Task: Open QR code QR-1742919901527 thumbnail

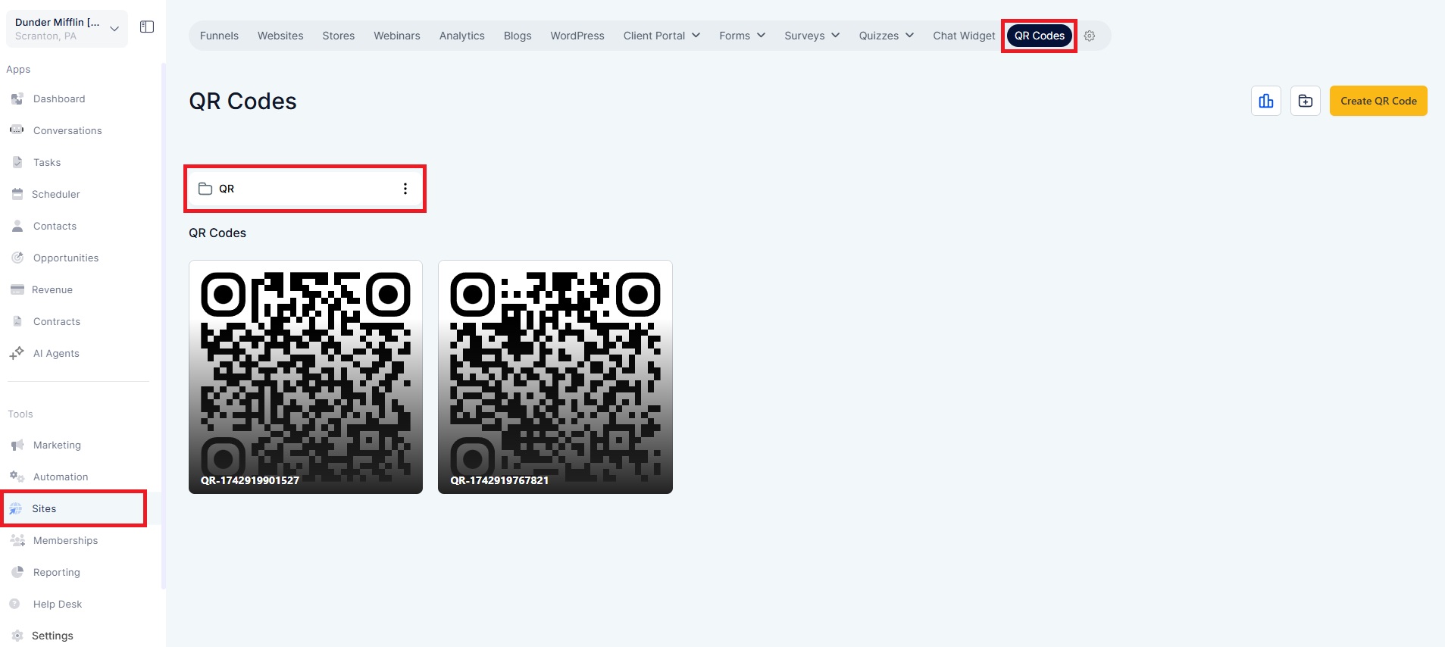Action: click(305, 377)
